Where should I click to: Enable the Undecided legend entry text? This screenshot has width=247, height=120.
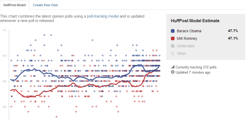185,46
